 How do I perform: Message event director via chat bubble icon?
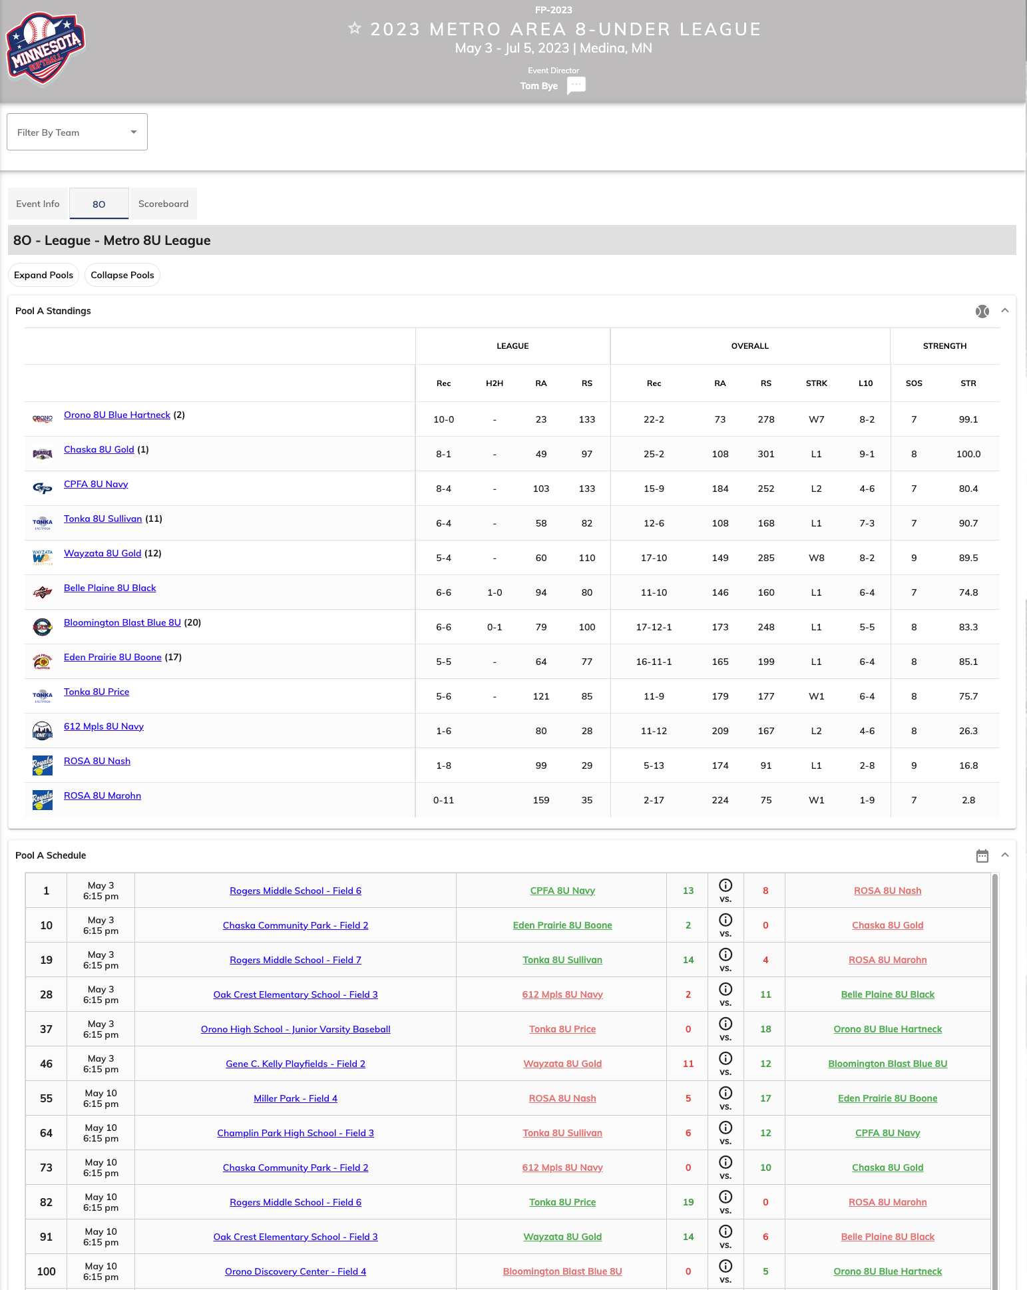click(x=576, y=85)
